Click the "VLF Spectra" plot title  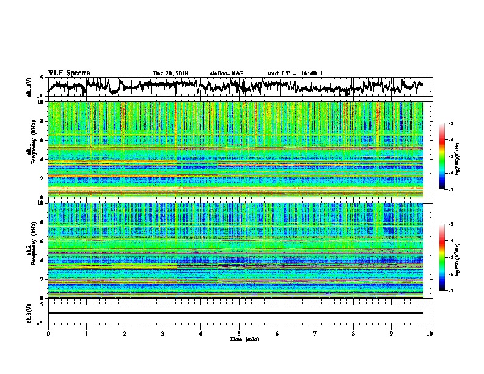(69, 73)
